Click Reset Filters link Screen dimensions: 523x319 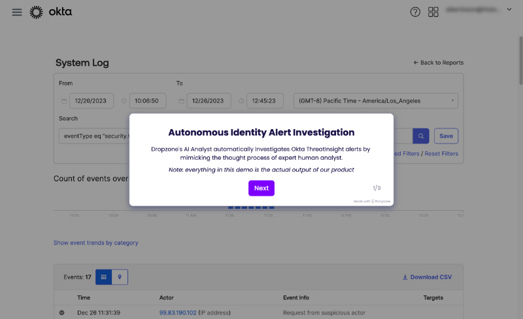pyautogui.click(x=441, y=153)
